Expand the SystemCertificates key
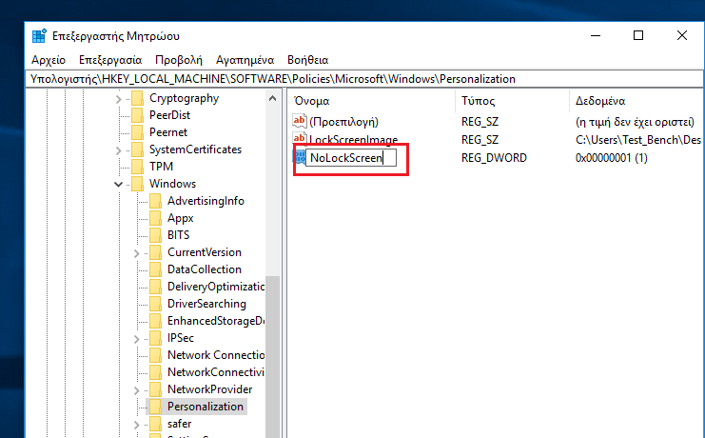This screenshot has width=705, height=438. (x=118, y=149)
